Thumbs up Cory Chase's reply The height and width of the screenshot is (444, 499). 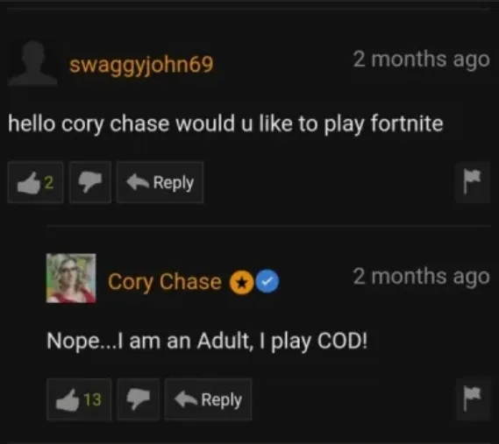pos(79,399)
